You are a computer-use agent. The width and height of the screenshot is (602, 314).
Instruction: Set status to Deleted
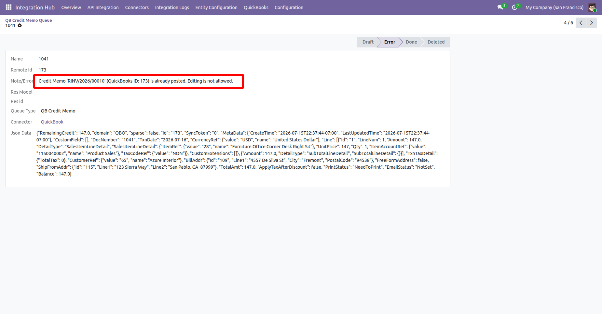tap(436, 42)
